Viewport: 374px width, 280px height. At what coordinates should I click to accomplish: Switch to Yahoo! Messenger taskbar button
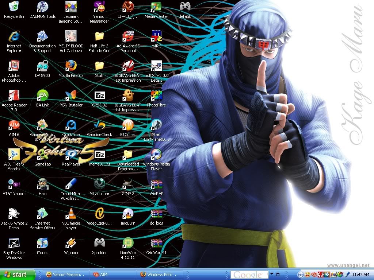click(66, 275)
